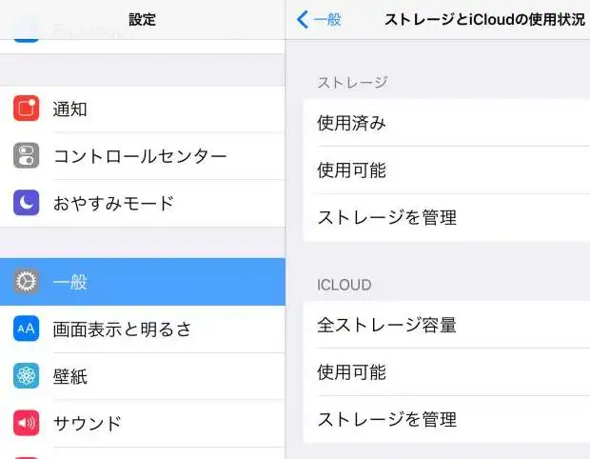Tap the gear icon in selected 一般 row
Image resolution: width=590 pixels, height=459 pixels.
point(27,282)
